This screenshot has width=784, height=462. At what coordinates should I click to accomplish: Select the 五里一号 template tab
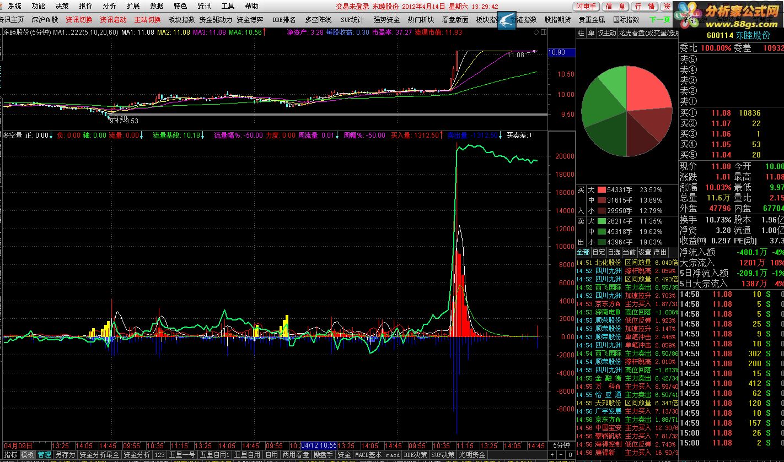tap(182, 455)
